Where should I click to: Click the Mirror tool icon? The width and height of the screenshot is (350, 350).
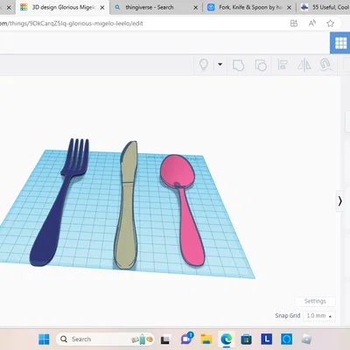tap(304, 65)
